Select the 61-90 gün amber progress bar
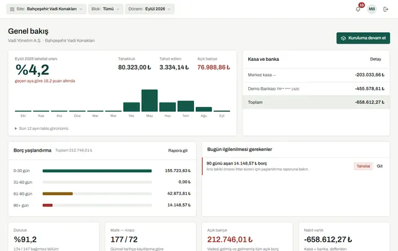This screenshot has width=398, height=251. pos(58,194)
